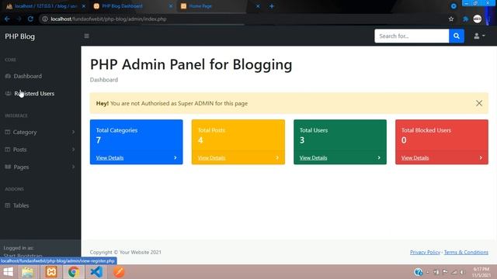The width and height of the screenshot is (497, 279).
Task: Click the arrow on Total Categories card
Action: point(176,157)
